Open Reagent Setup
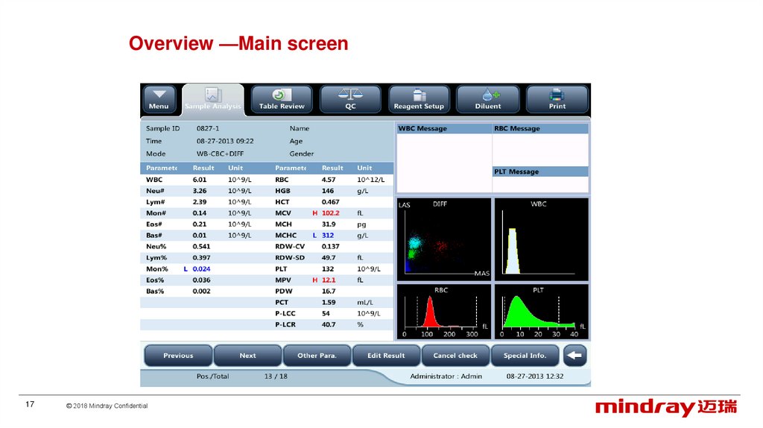The image size is (763, 428). (419, 99)
